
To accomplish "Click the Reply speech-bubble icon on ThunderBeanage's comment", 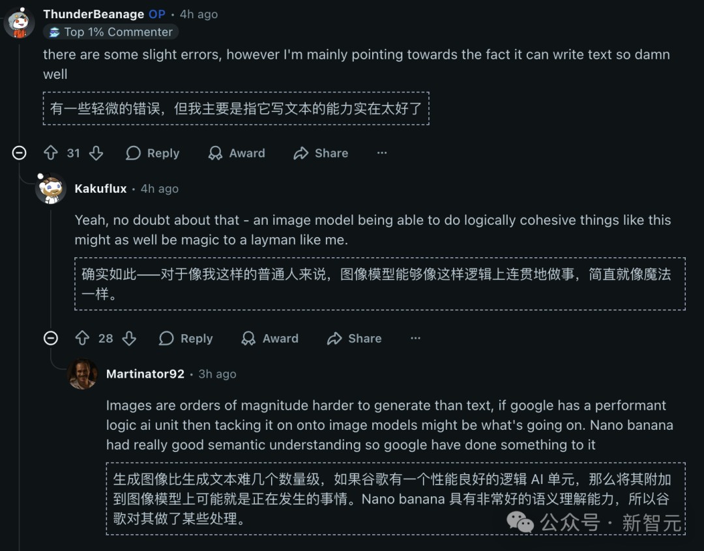I will click(133, 153).
